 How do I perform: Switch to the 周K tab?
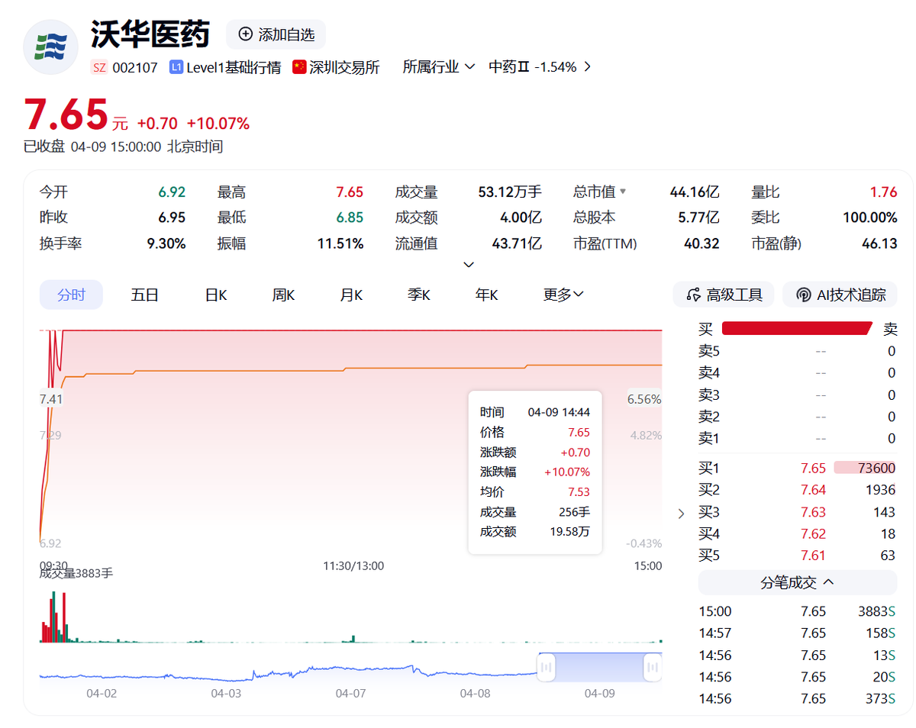[x=283, y=295]
